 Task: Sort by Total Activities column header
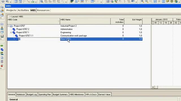point(117,21)
